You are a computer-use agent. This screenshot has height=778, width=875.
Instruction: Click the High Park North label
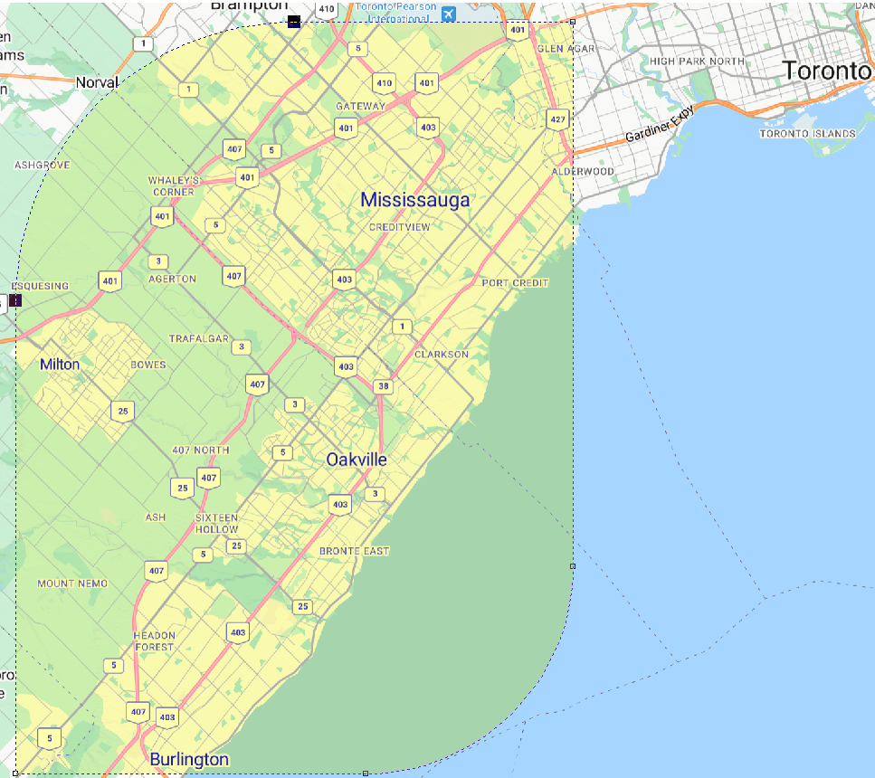point(697,62)
